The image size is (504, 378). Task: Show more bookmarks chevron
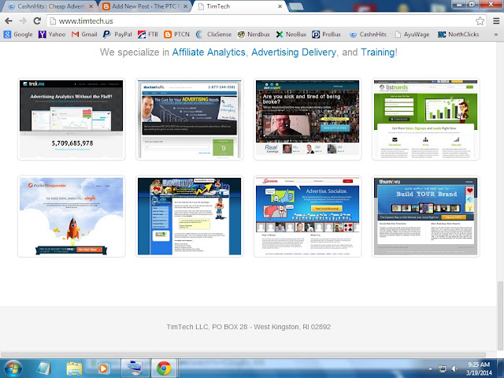pos(496,35)
